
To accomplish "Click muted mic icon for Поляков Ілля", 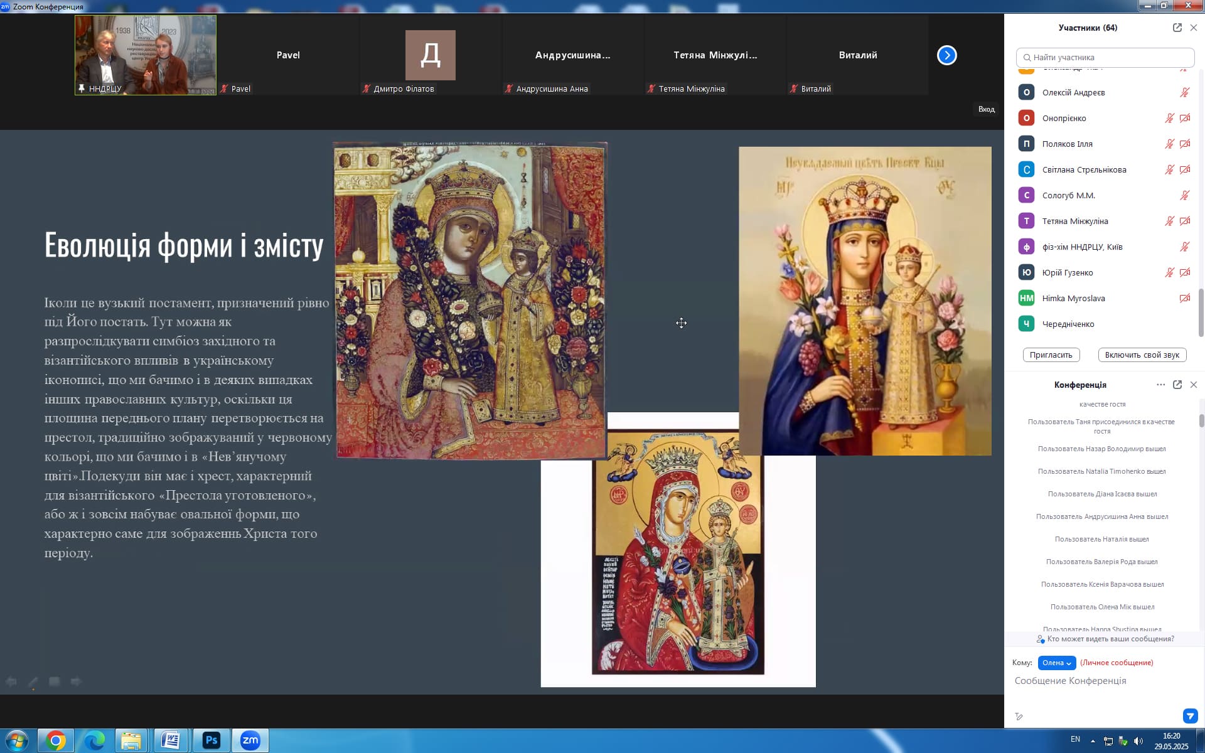I will click(x=1169, y=144).
